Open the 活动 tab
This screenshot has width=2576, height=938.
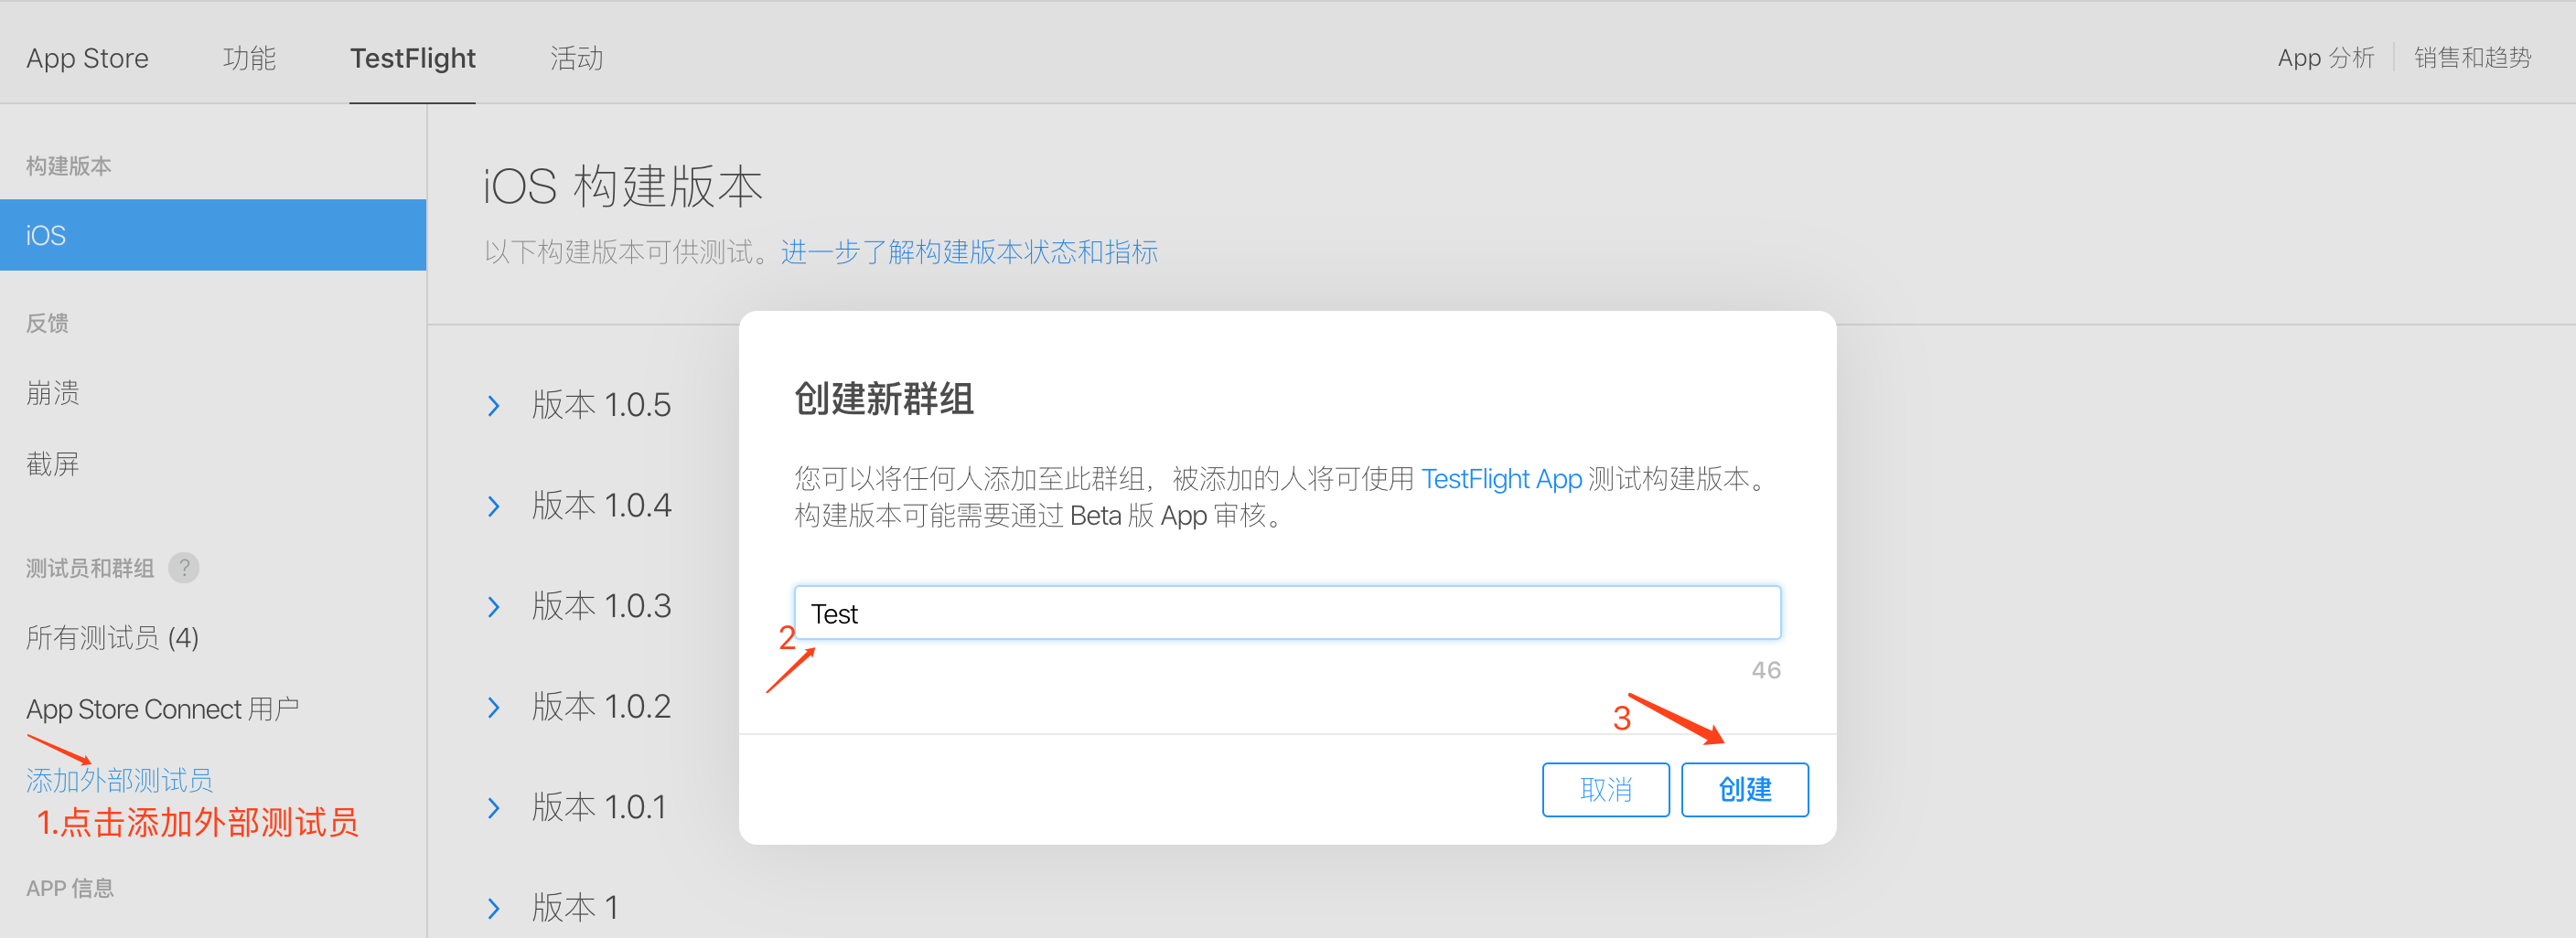coord(576,58)
